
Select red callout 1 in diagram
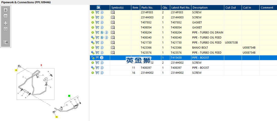tap(41, 65)
